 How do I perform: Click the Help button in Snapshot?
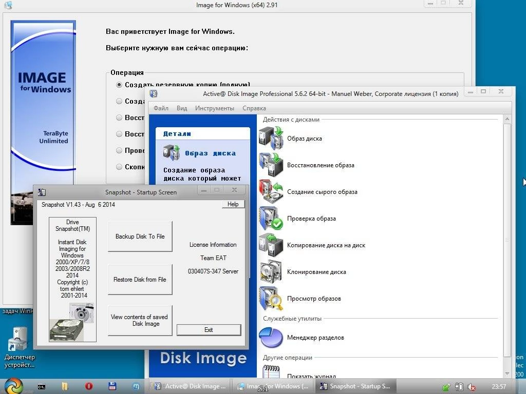click(233, 204)
